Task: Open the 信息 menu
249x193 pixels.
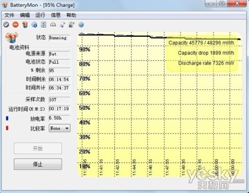Action: 56,15
